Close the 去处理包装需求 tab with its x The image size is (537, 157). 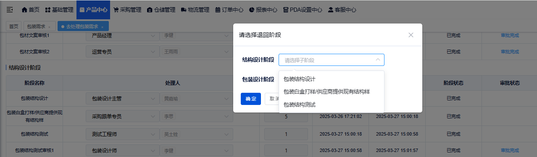pyautogui.click(x=102, y=27)
